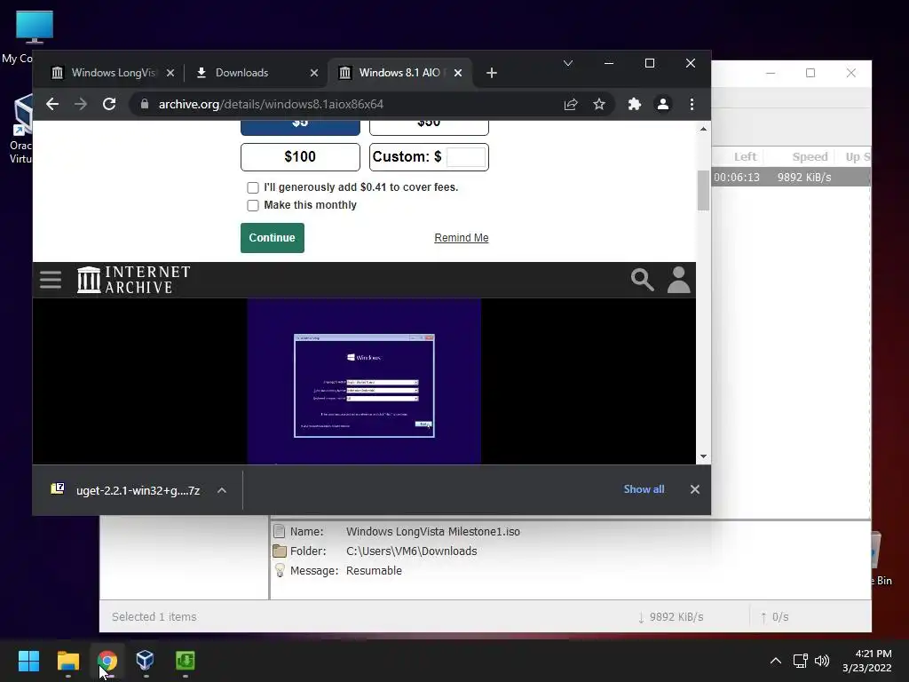Click the custom donation amount field
This screenshot has height=682, width=909.
coord(466,157)
